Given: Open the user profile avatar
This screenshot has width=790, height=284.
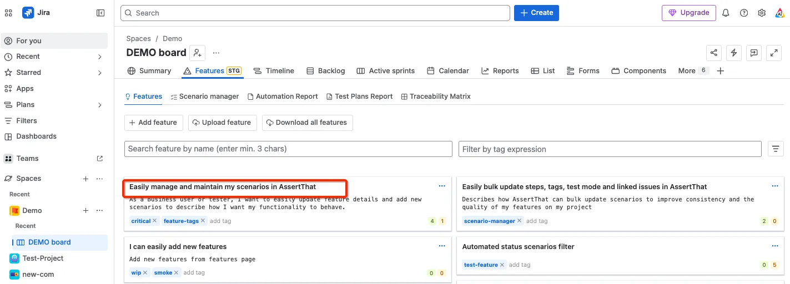Looking at the screenshot, I should click(779, 13).
